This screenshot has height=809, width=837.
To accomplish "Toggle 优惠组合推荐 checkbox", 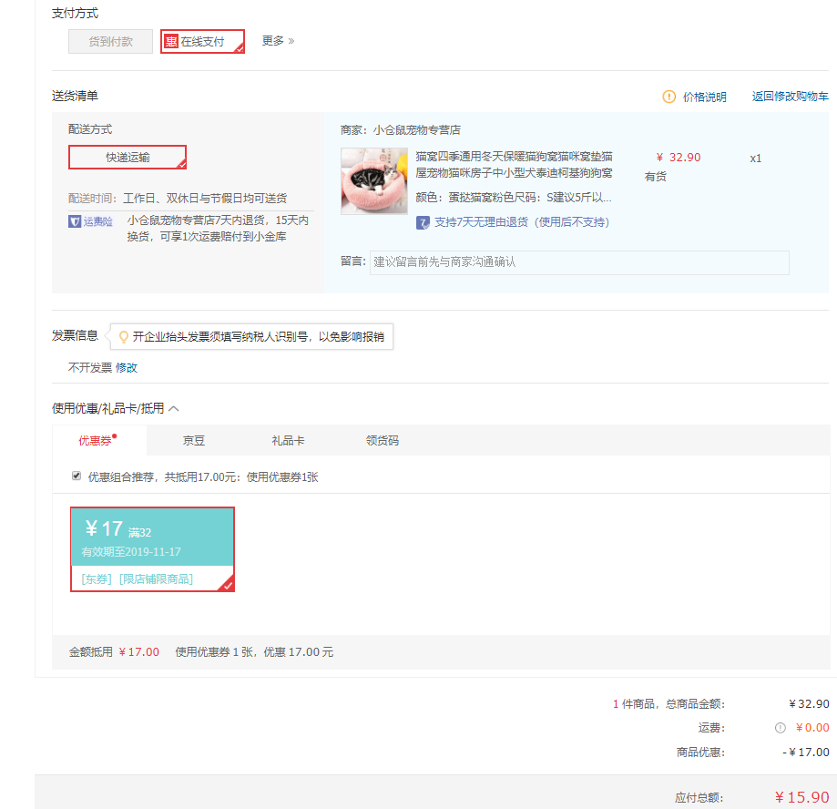I will click(77, 476).
